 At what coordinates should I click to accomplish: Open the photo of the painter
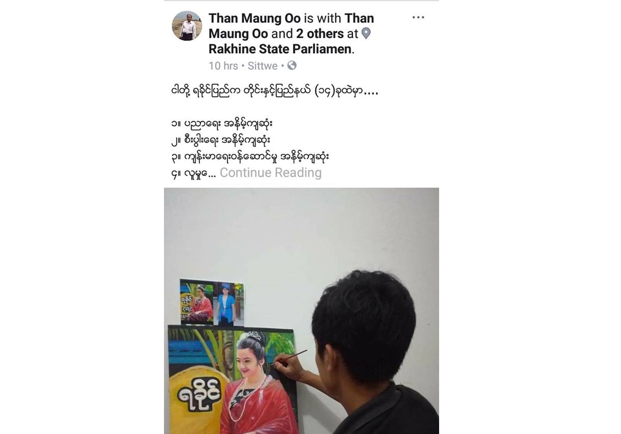click(x=301, y=311)
